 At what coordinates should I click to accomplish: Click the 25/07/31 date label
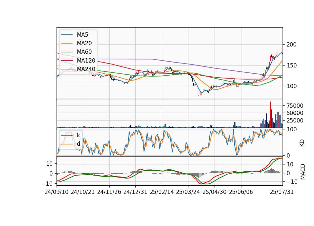(282, 192)
